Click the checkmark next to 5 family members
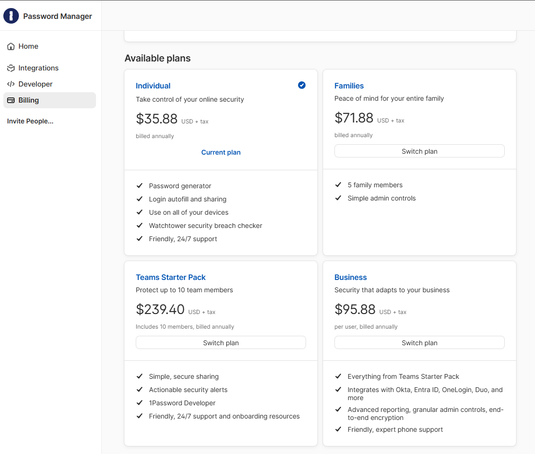Viewport: 535px width, 454px height. tap(338, 184)
